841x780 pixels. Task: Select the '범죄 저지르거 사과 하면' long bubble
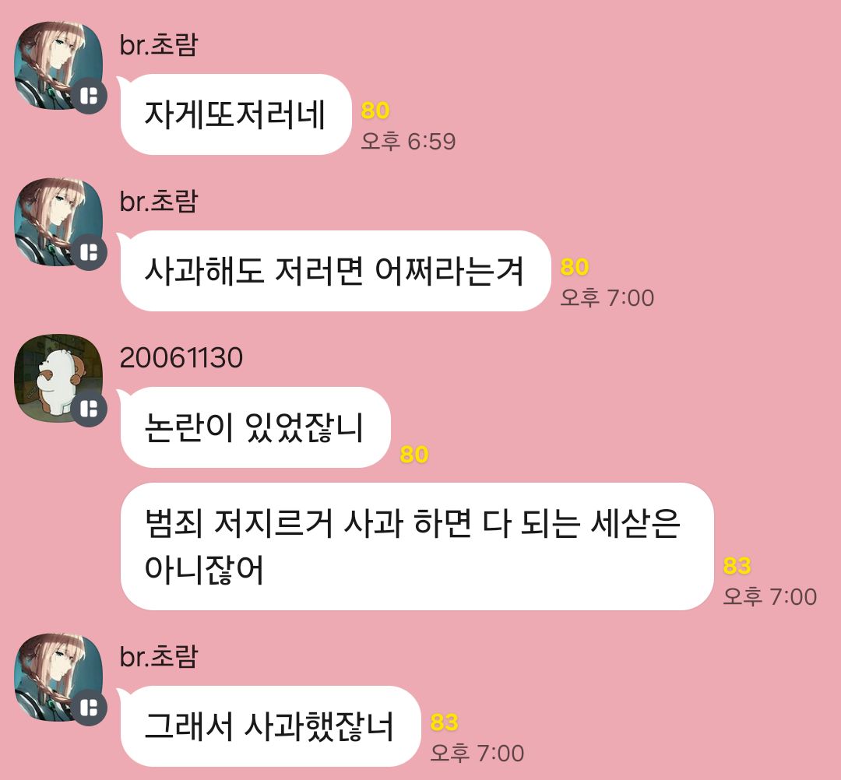coord(417,546)
